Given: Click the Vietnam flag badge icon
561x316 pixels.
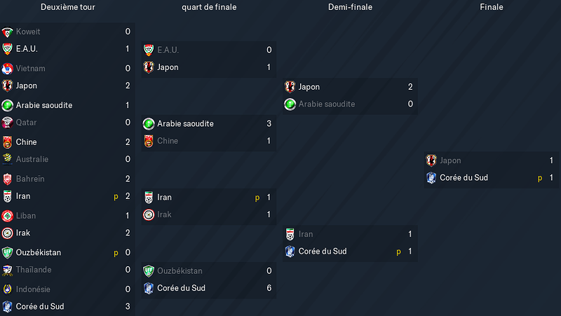Looking at the screenshot, I should pyautogui.click(x=7, y=69).
